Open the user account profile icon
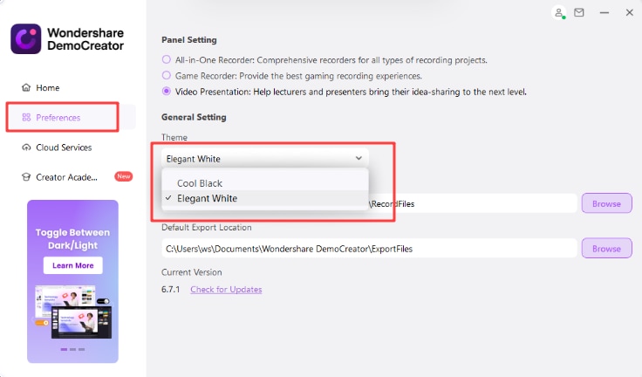Screen dimensions: 642x377 [x=559, y=12]
